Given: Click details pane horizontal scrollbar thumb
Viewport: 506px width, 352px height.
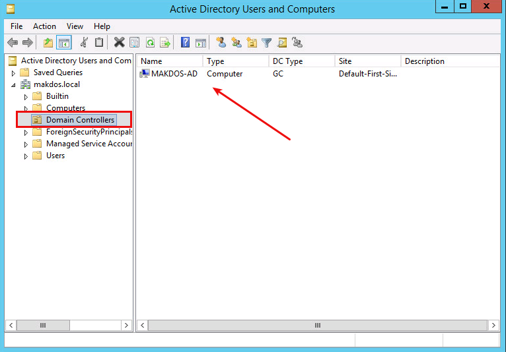Looking at the screenshot, I should pyautogui.click(x=318, y=325).
